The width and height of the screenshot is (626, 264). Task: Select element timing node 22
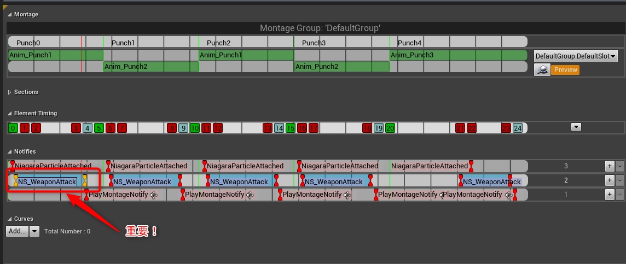coord(472,128)
